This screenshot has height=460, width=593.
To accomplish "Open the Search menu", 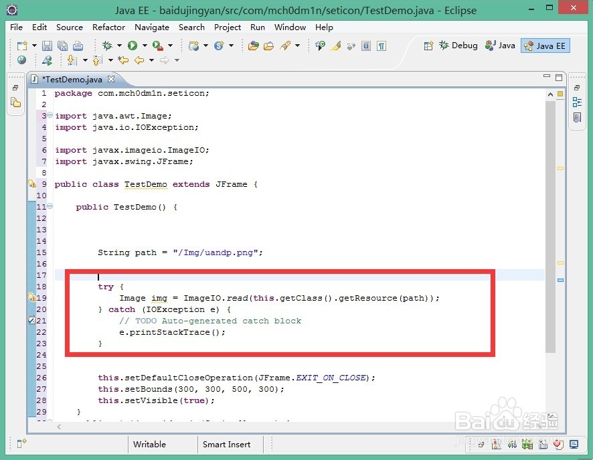I will point(191,27).
